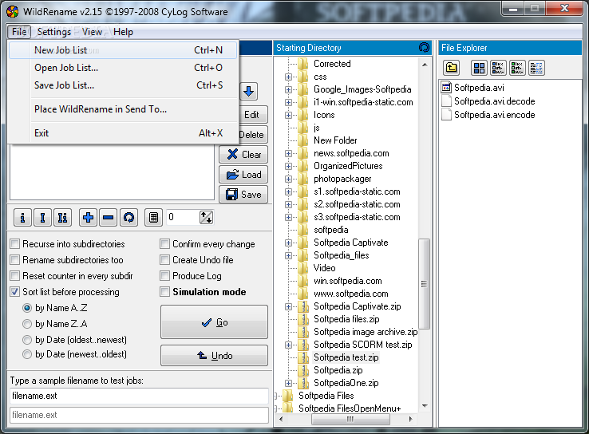Screen dimensions: 589x434
Task: Click the Softpedia test.zip archive icon
Action: (303, 357)
